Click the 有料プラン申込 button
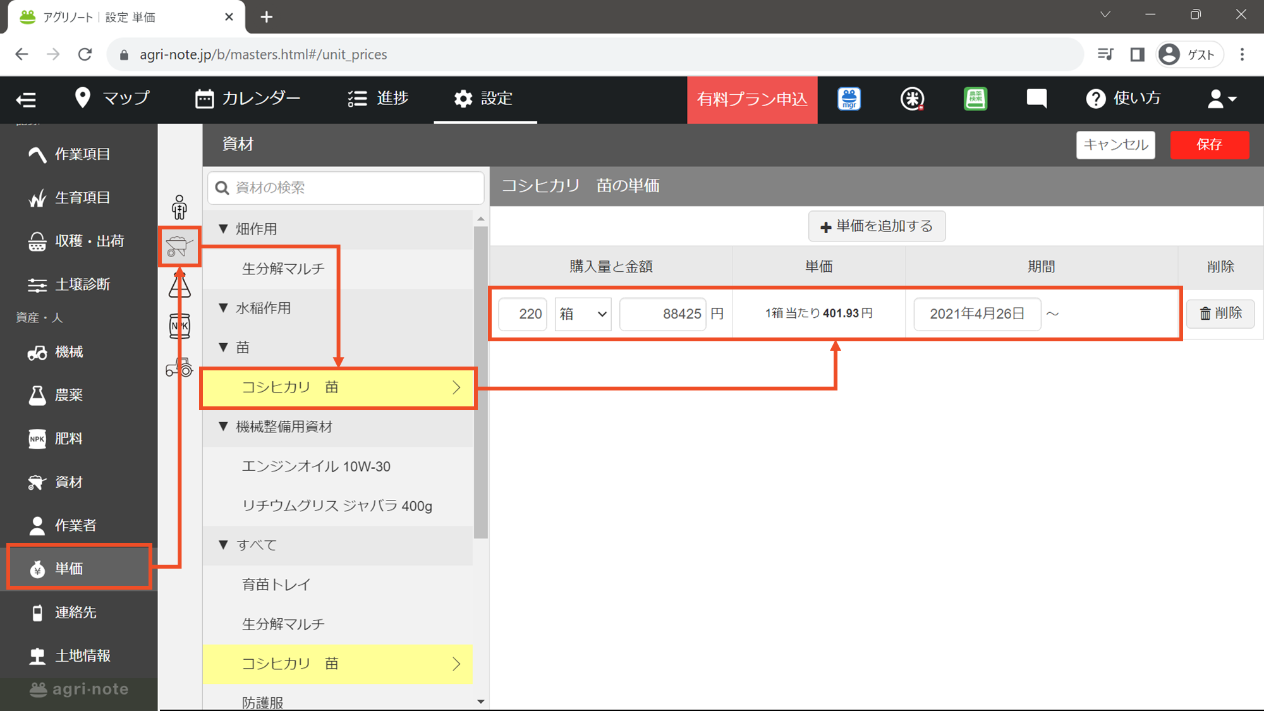 752,99
